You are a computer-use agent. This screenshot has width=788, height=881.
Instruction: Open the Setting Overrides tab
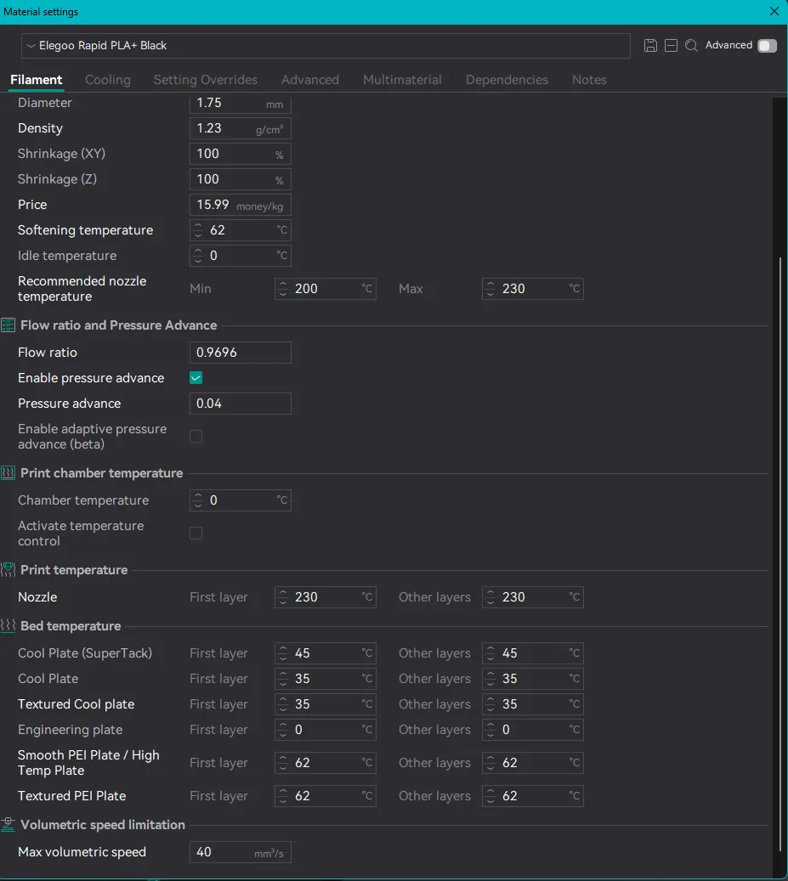(205, 80)
